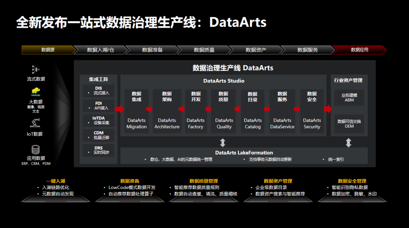Open the DataArts Architecture module card
This screenshot has height=228, width=409.
pyautogui.click(x=167, y=111)
